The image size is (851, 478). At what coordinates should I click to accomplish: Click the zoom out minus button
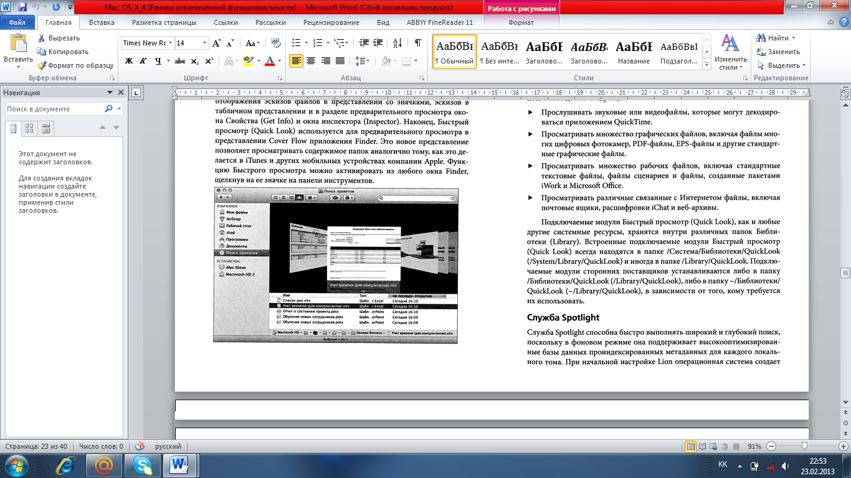pyautogui.click(x=771, y=446)
